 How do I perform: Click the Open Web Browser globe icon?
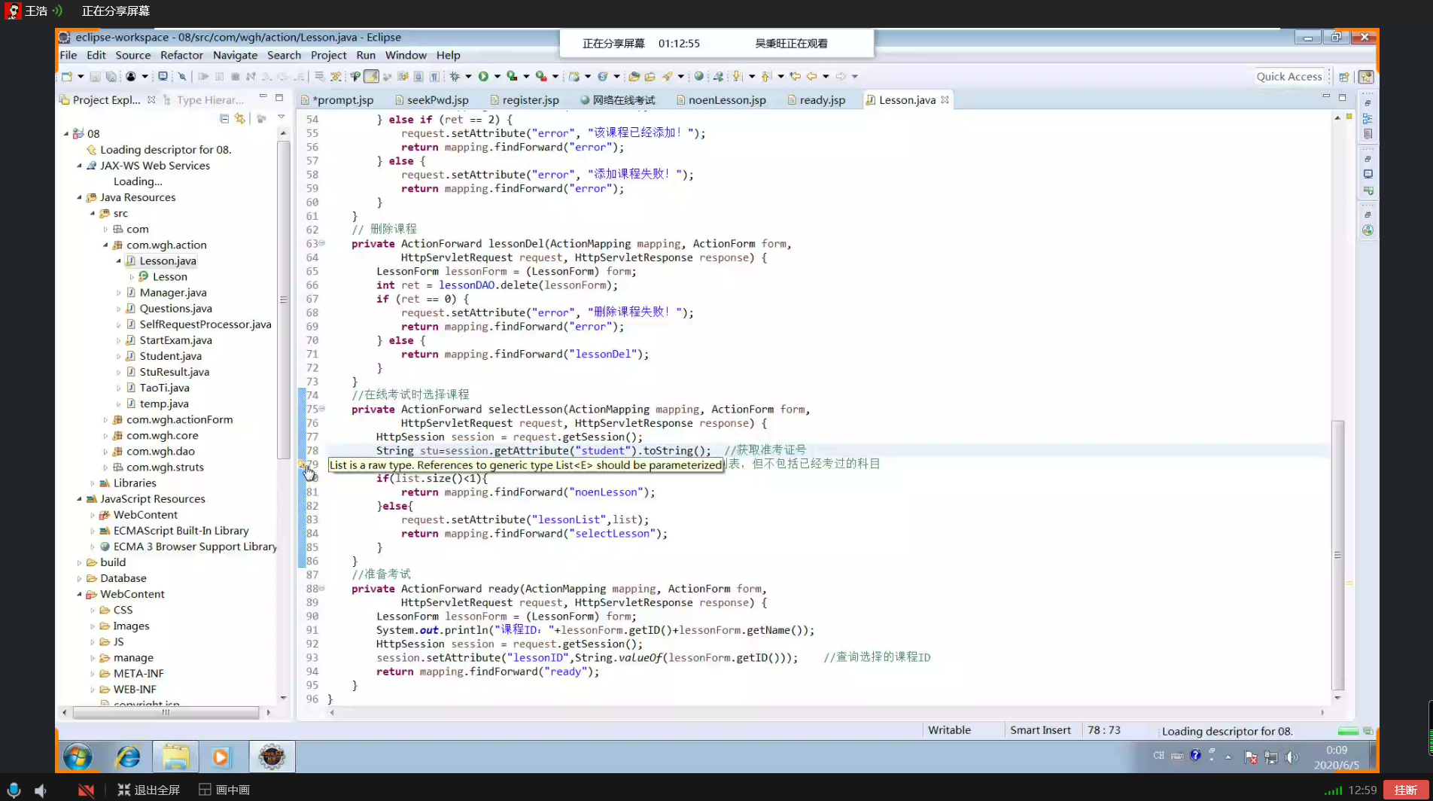coord(699,76)
